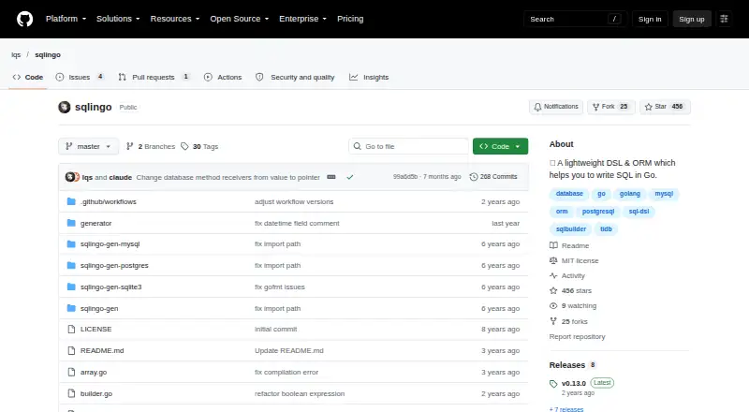Image resolution: width=749 pixels, height=412 pixels.
Task: Open commit 'fix datetime field comment'
Action: (x=297, y=223)
